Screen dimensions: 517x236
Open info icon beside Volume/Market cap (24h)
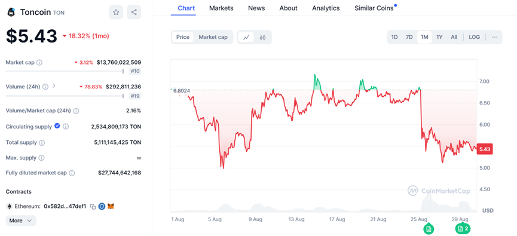76,111
